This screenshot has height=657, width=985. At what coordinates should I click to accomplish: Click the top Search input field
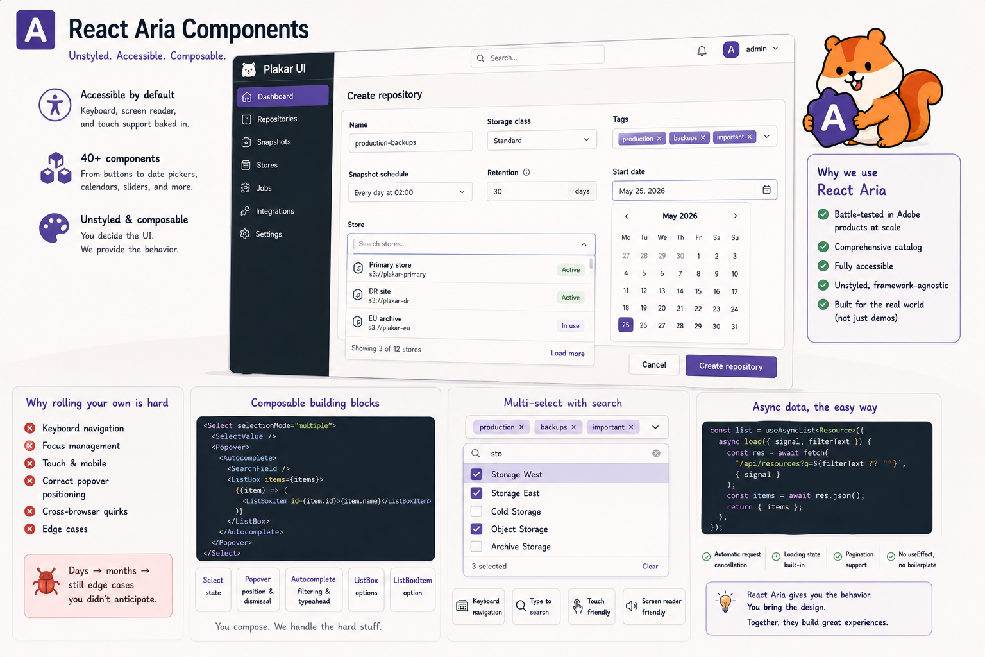[537, 56]
